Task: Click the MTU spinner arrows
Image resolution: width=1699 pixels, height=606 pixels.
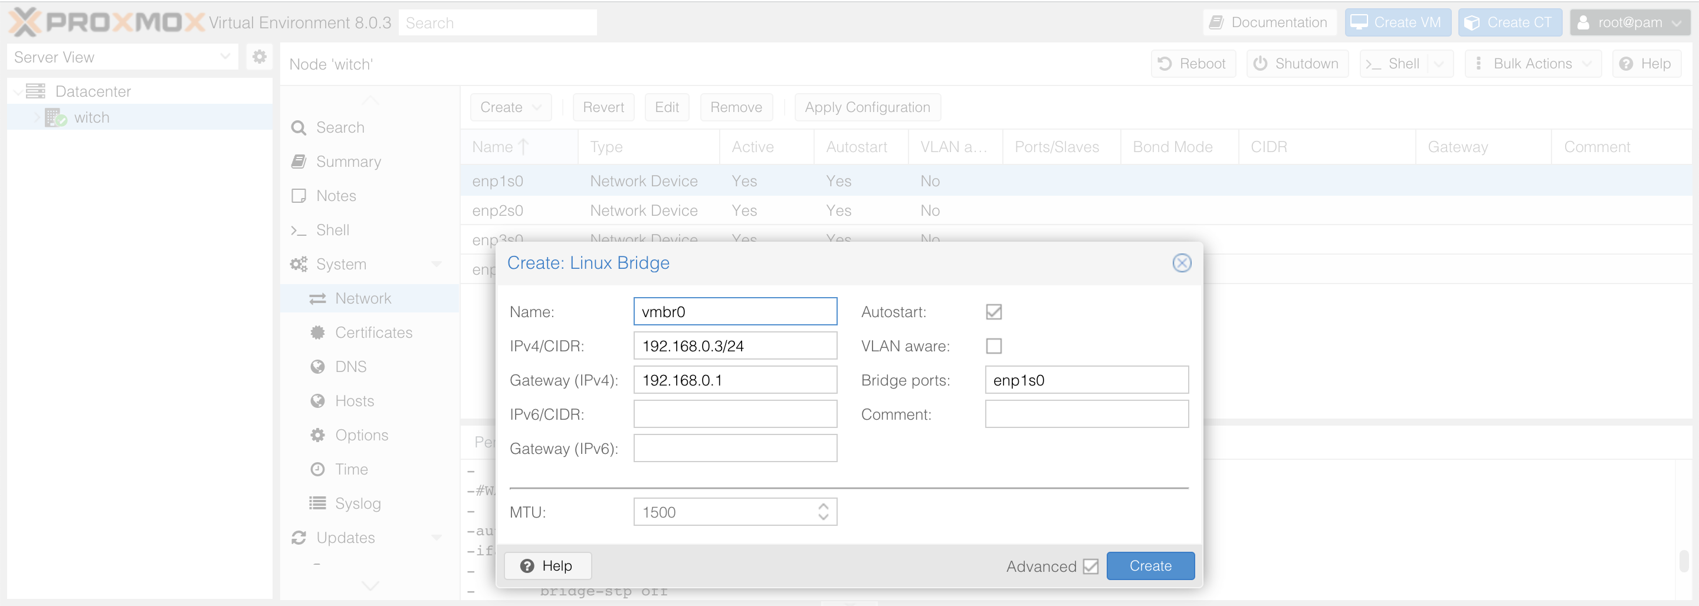Action: click(x=822, y=512)
